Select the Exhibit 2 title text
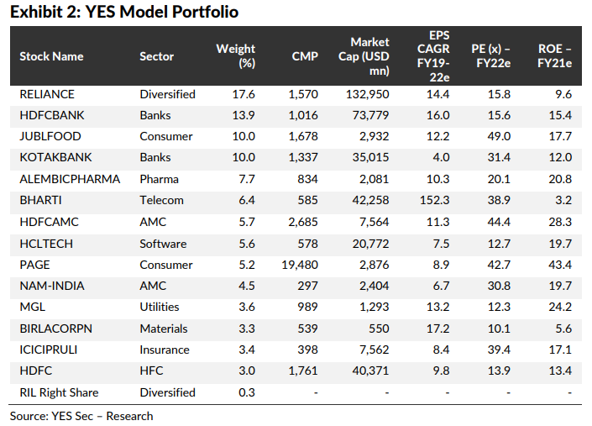 (124, 12)
